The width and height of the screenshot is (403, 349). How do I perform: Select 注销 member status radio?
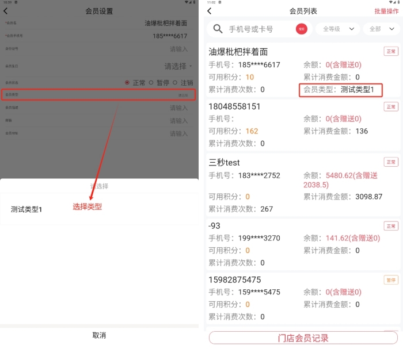[175, 83]
